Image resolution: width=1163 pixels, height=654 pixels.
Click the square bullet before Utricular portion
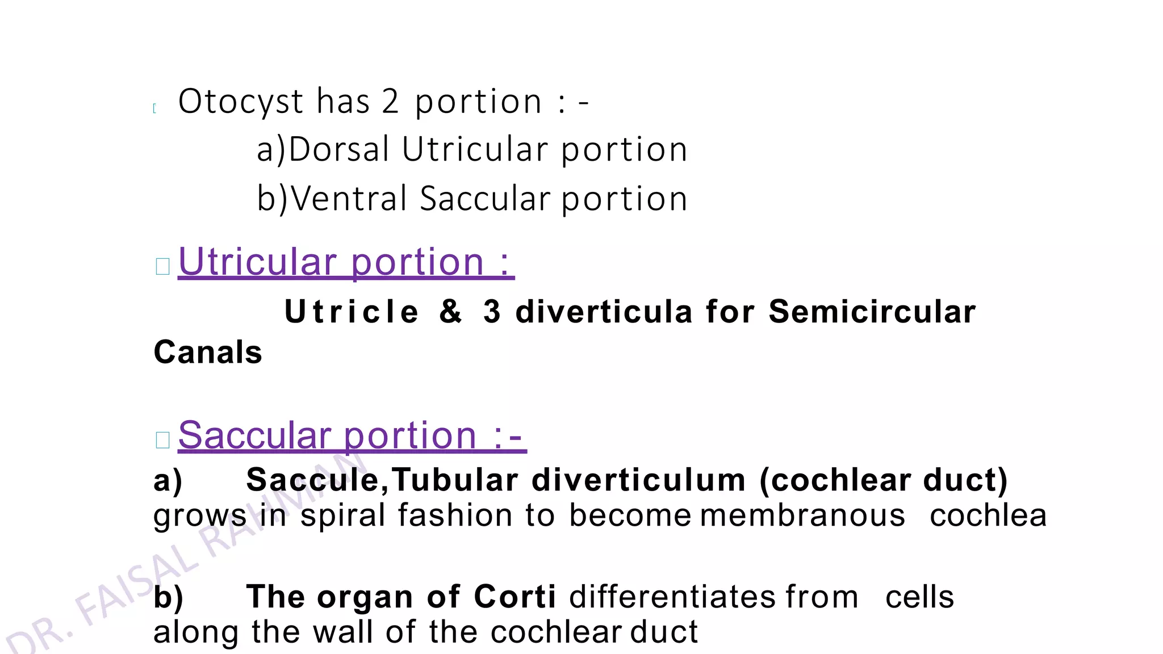[162, 266]
